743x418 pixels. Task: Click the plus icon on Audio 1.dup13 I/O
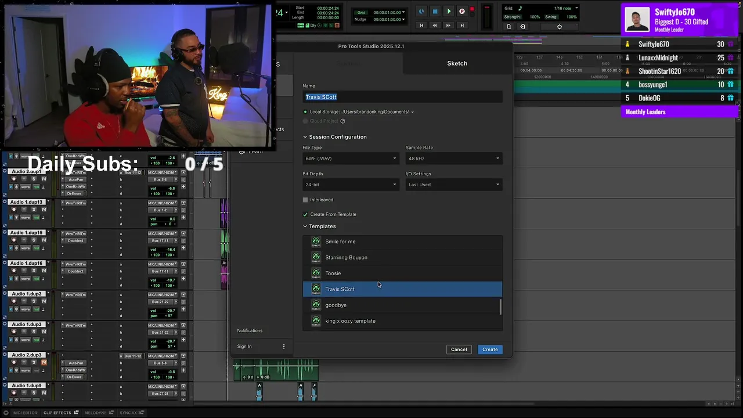point(183,217)
